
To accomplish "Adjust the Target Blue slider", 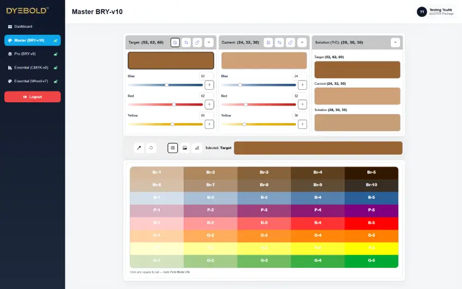I will coord(165,85).
